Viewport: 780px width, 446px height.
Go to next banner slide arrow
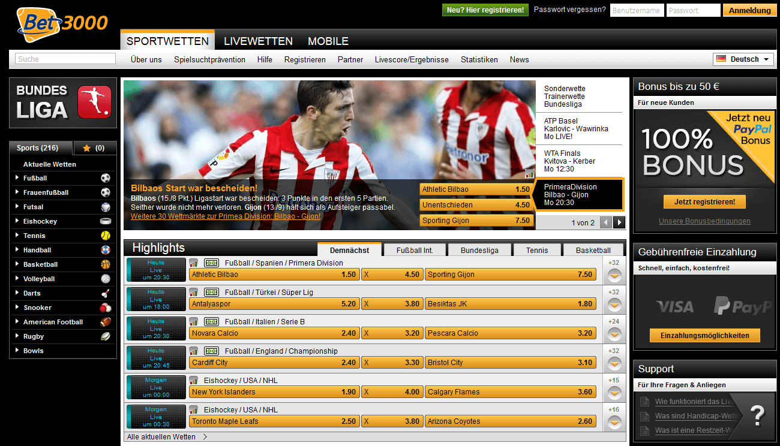pos(619,222)
